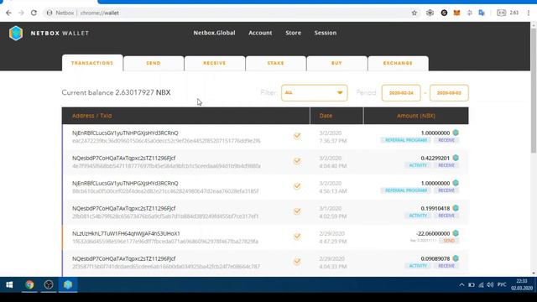Viewport: 537px width, 302px height.
Task: Click the volume icon in system tray
Action: (x=490, y=284)
